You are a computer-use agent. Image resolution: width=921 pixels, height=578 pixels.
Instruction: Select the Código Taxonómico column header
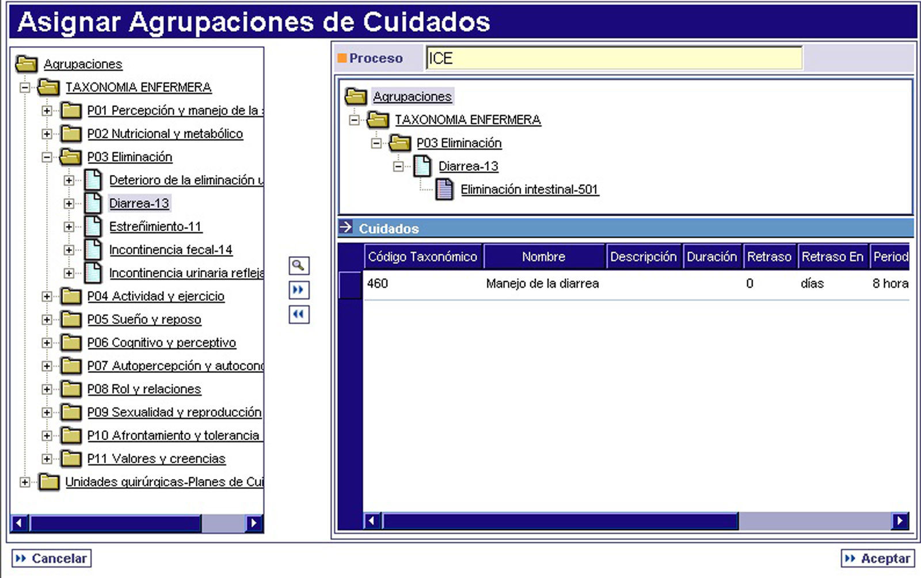point(423,257)
